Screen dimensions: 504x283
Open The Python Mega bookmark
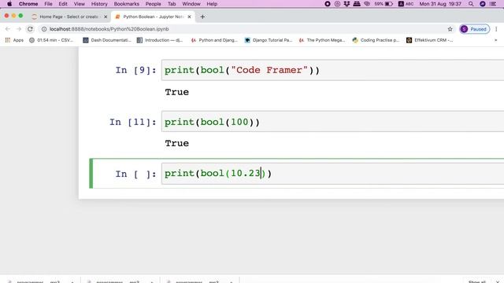(322, 40)
